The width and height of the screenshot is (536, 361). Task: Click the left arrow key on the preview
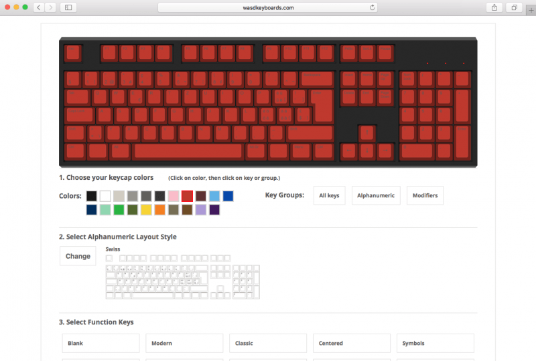click(349, 150)
